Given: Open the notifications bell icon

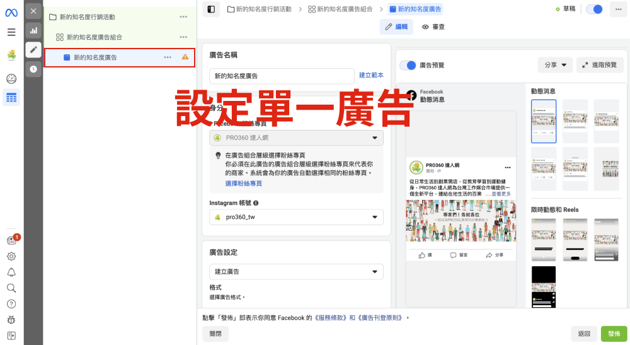Looking at the screenshot, I should coord(11,272).
